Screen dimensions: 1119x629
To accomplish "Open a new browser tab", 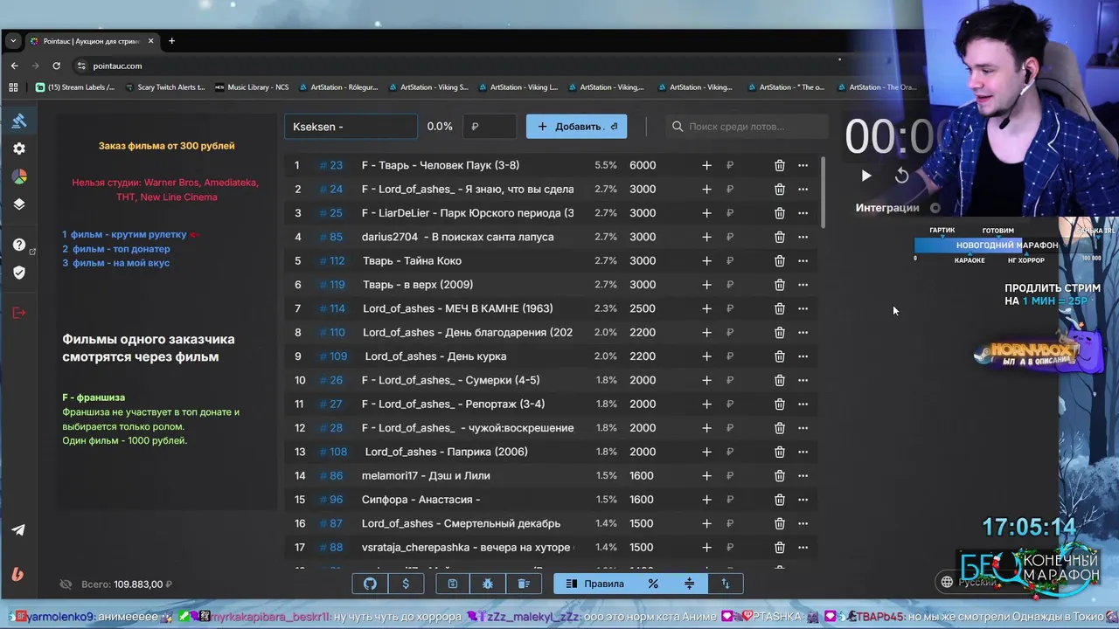I will pyautogui.click(x=171, y=41).
